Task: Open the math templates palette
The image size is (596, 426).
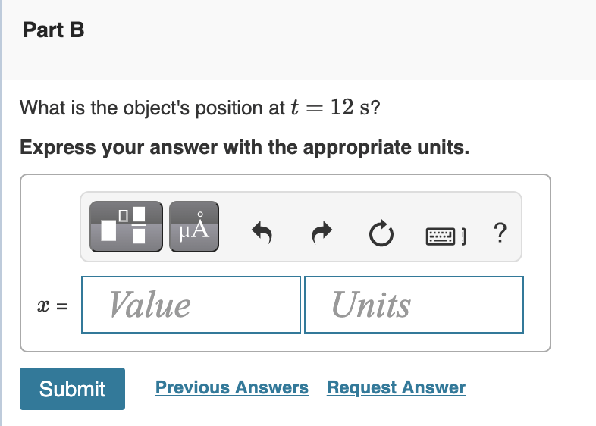Action: (x=126, y=226)
